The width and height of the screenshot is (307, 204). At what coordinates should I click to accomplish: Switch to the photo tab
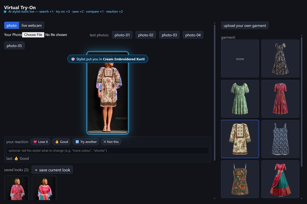click(11, 25)
